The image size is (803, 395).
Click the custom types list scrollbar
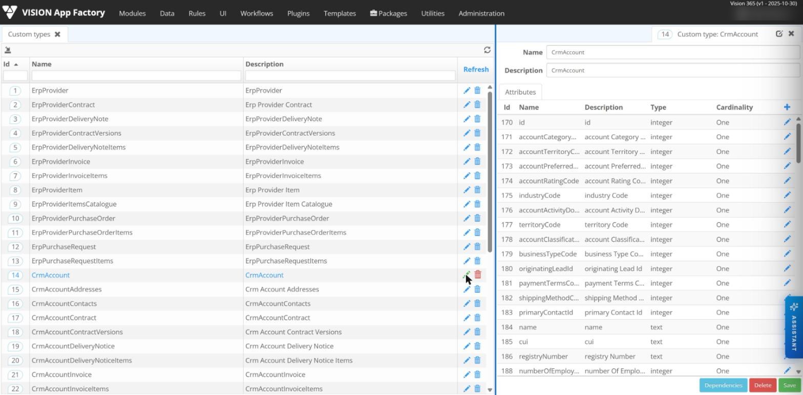coord(490,171)
